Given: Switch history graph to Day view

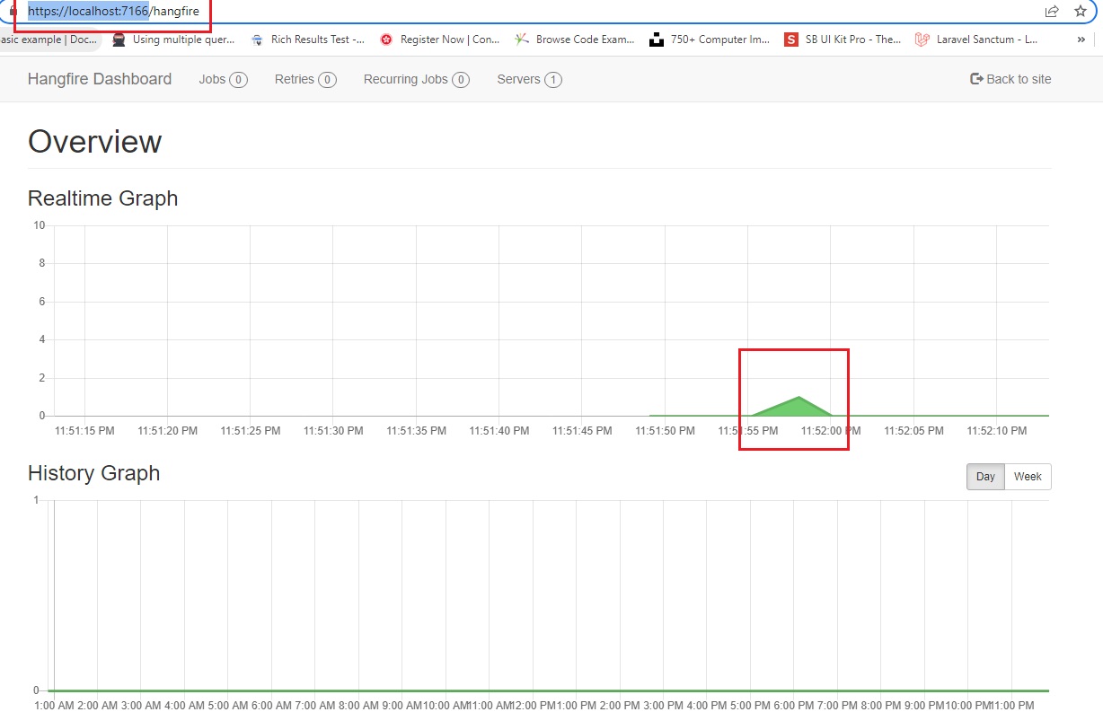Looking at the screenshot, I should coord(985,477).
